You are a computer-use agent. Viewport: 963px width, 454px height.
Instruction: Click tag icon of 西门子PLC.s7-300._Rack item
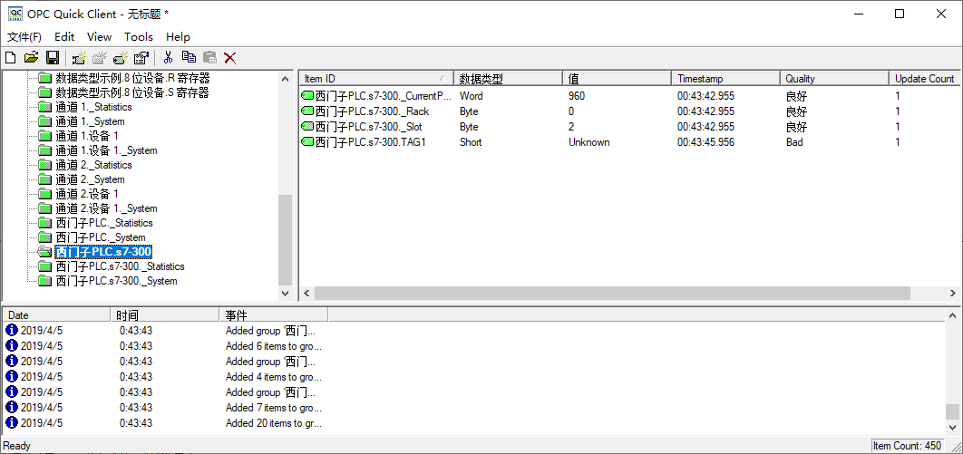pos(307,111)
